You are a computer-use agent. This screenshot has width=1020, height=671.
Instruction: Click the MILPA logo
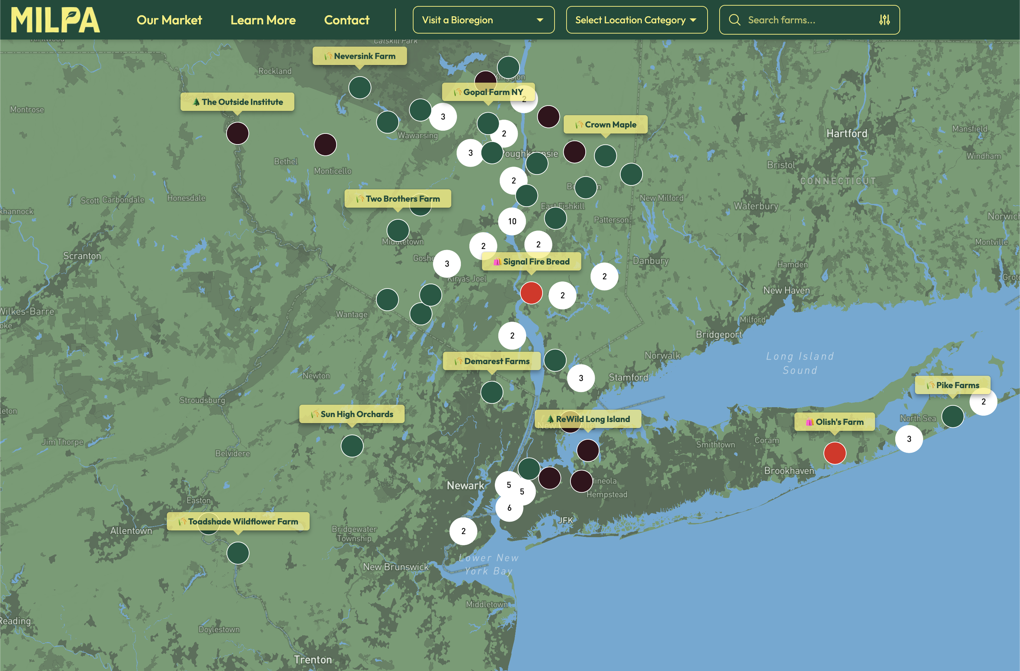click(x=55, y=20)
